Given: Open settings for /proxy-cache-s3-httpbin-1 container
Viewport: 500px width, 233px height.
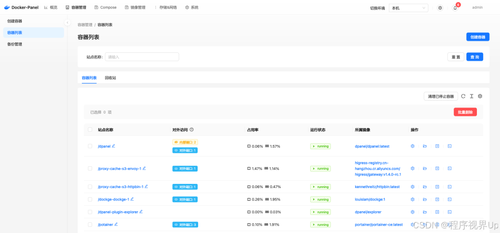Looking at the screenshot, I should [x=412, y=187].
